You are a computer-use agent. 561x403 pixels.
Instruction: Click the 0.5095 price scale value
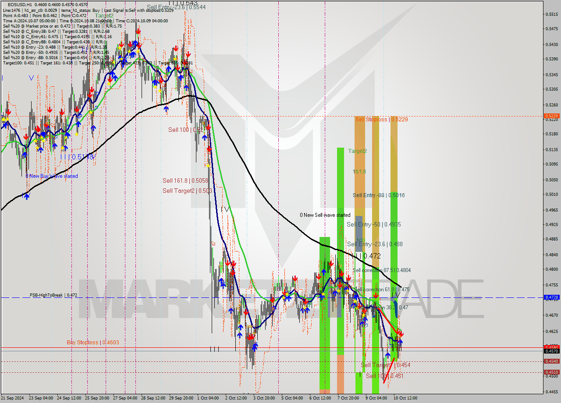coord(552,165)
